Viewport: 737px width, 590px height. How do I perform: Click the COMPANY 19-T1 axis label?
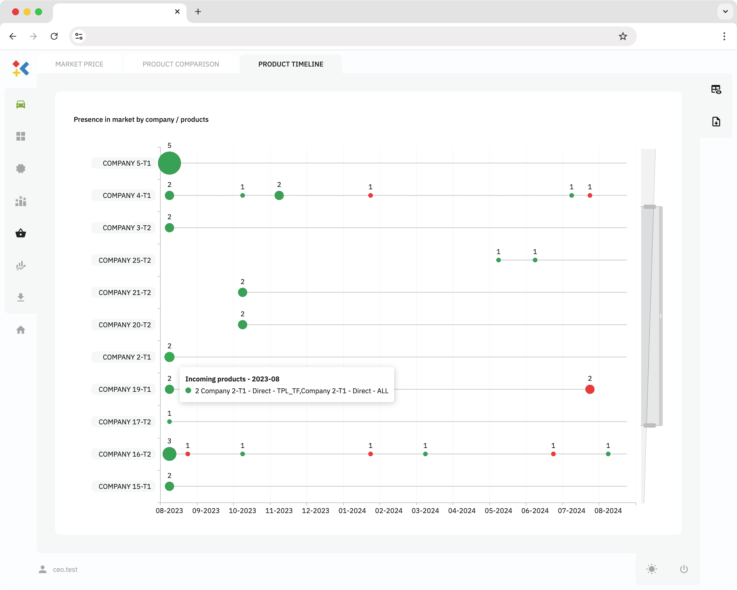pos(124,389)
